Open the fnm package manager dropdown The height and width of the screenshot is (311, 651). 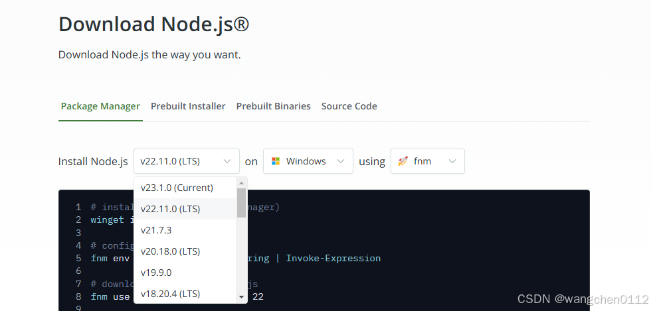click(x=428, y=161)
